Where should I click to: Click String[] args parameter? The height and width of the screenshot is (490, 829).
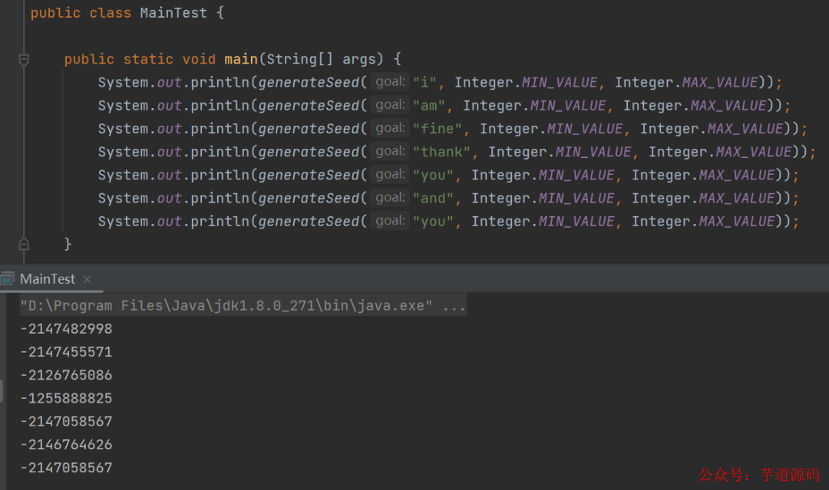tap(322, 59)
